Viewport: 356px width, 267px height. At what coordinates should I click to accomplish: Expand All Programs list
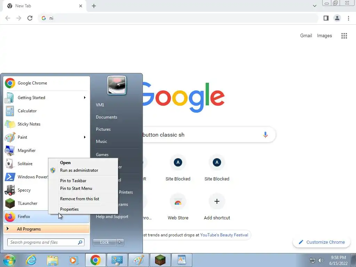(x=47, y=229)
